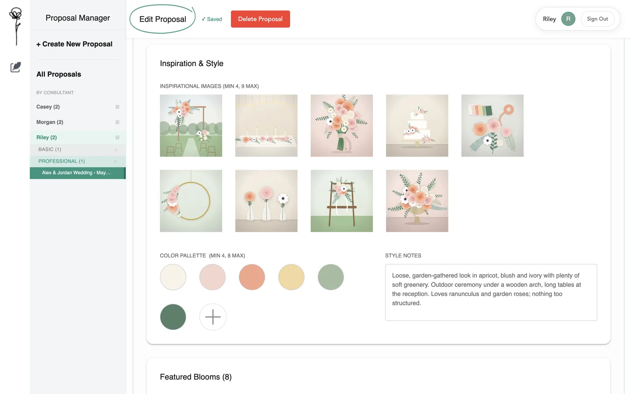Open the hand-tied bouquet inspiration image
The width and height of the screenshot is (631, 394).
342,126
